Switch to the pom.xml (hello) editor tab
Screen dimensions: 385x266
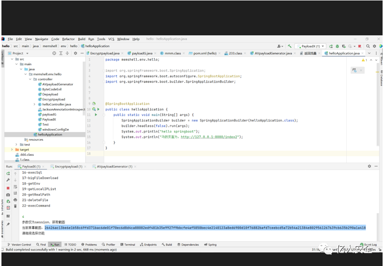coord(204,53)
